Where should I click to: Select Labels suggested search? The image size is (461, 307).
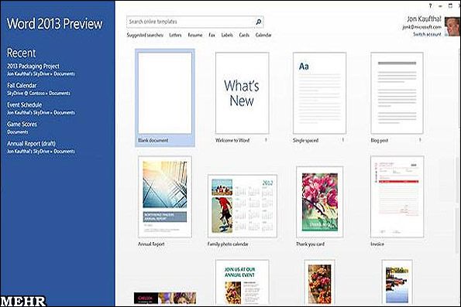[x=227, y=35]
